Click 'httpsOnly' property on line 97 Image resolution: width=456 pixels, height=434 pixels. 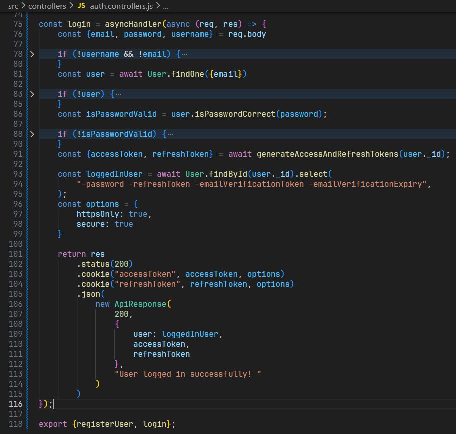(x=98, y=214)
